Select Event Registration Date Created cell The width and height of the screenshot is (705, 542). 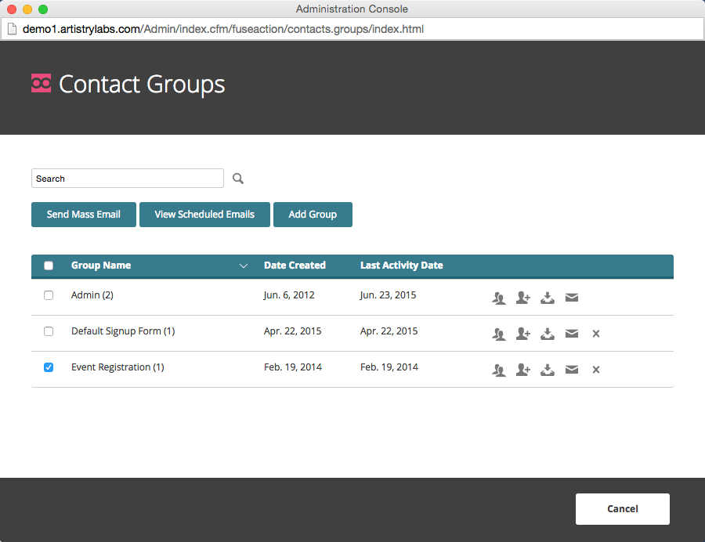[293, 367]
